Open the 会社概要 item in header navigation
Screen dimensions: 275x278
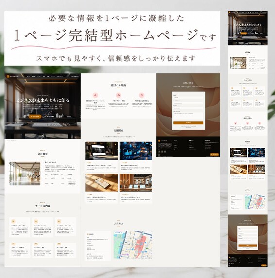[x=34, y=77]
